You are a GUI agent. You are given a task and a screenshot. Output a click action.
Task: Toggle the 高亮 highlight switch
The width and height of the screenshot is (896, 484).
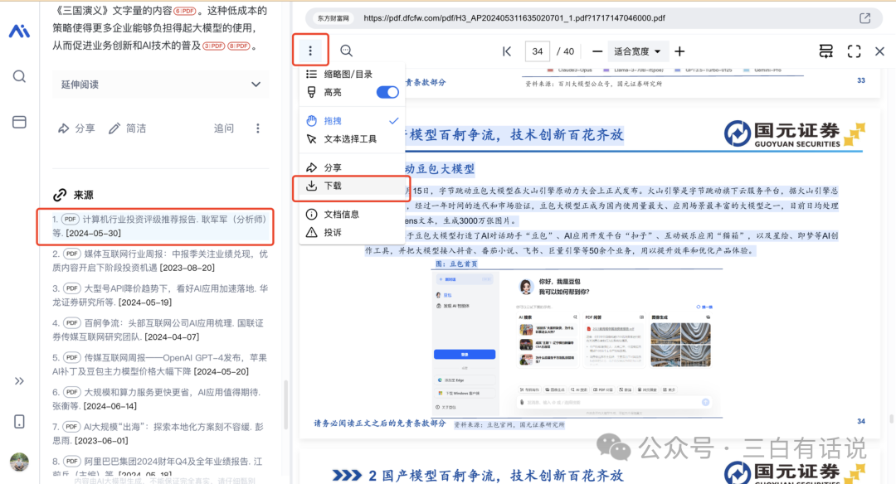coord(387,92)
